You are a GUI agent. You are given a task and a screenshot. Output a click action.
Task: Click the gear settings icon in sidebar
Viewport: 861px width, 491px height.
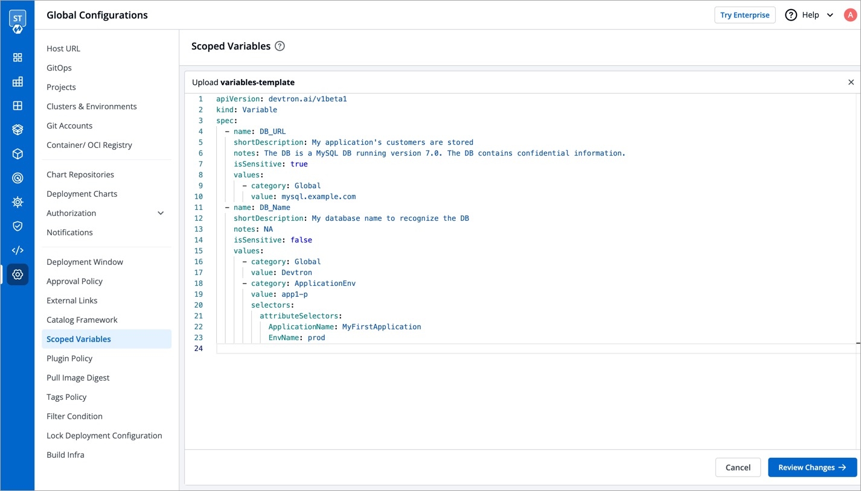18,274
